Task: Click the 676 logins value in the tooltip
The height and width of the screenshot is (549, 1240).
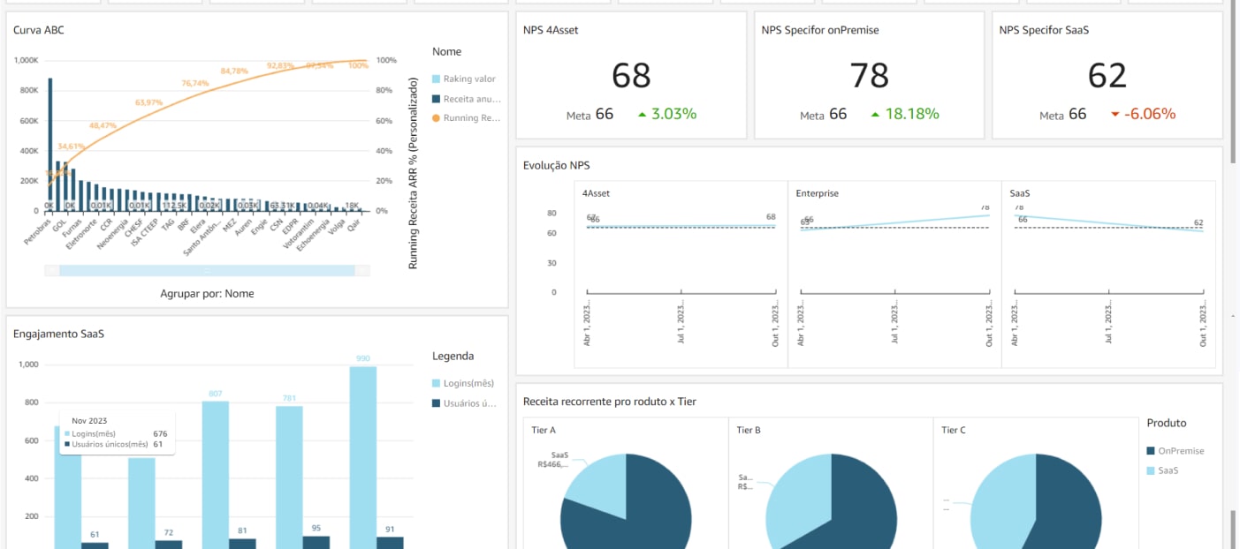Action: [x=160, y=433]
